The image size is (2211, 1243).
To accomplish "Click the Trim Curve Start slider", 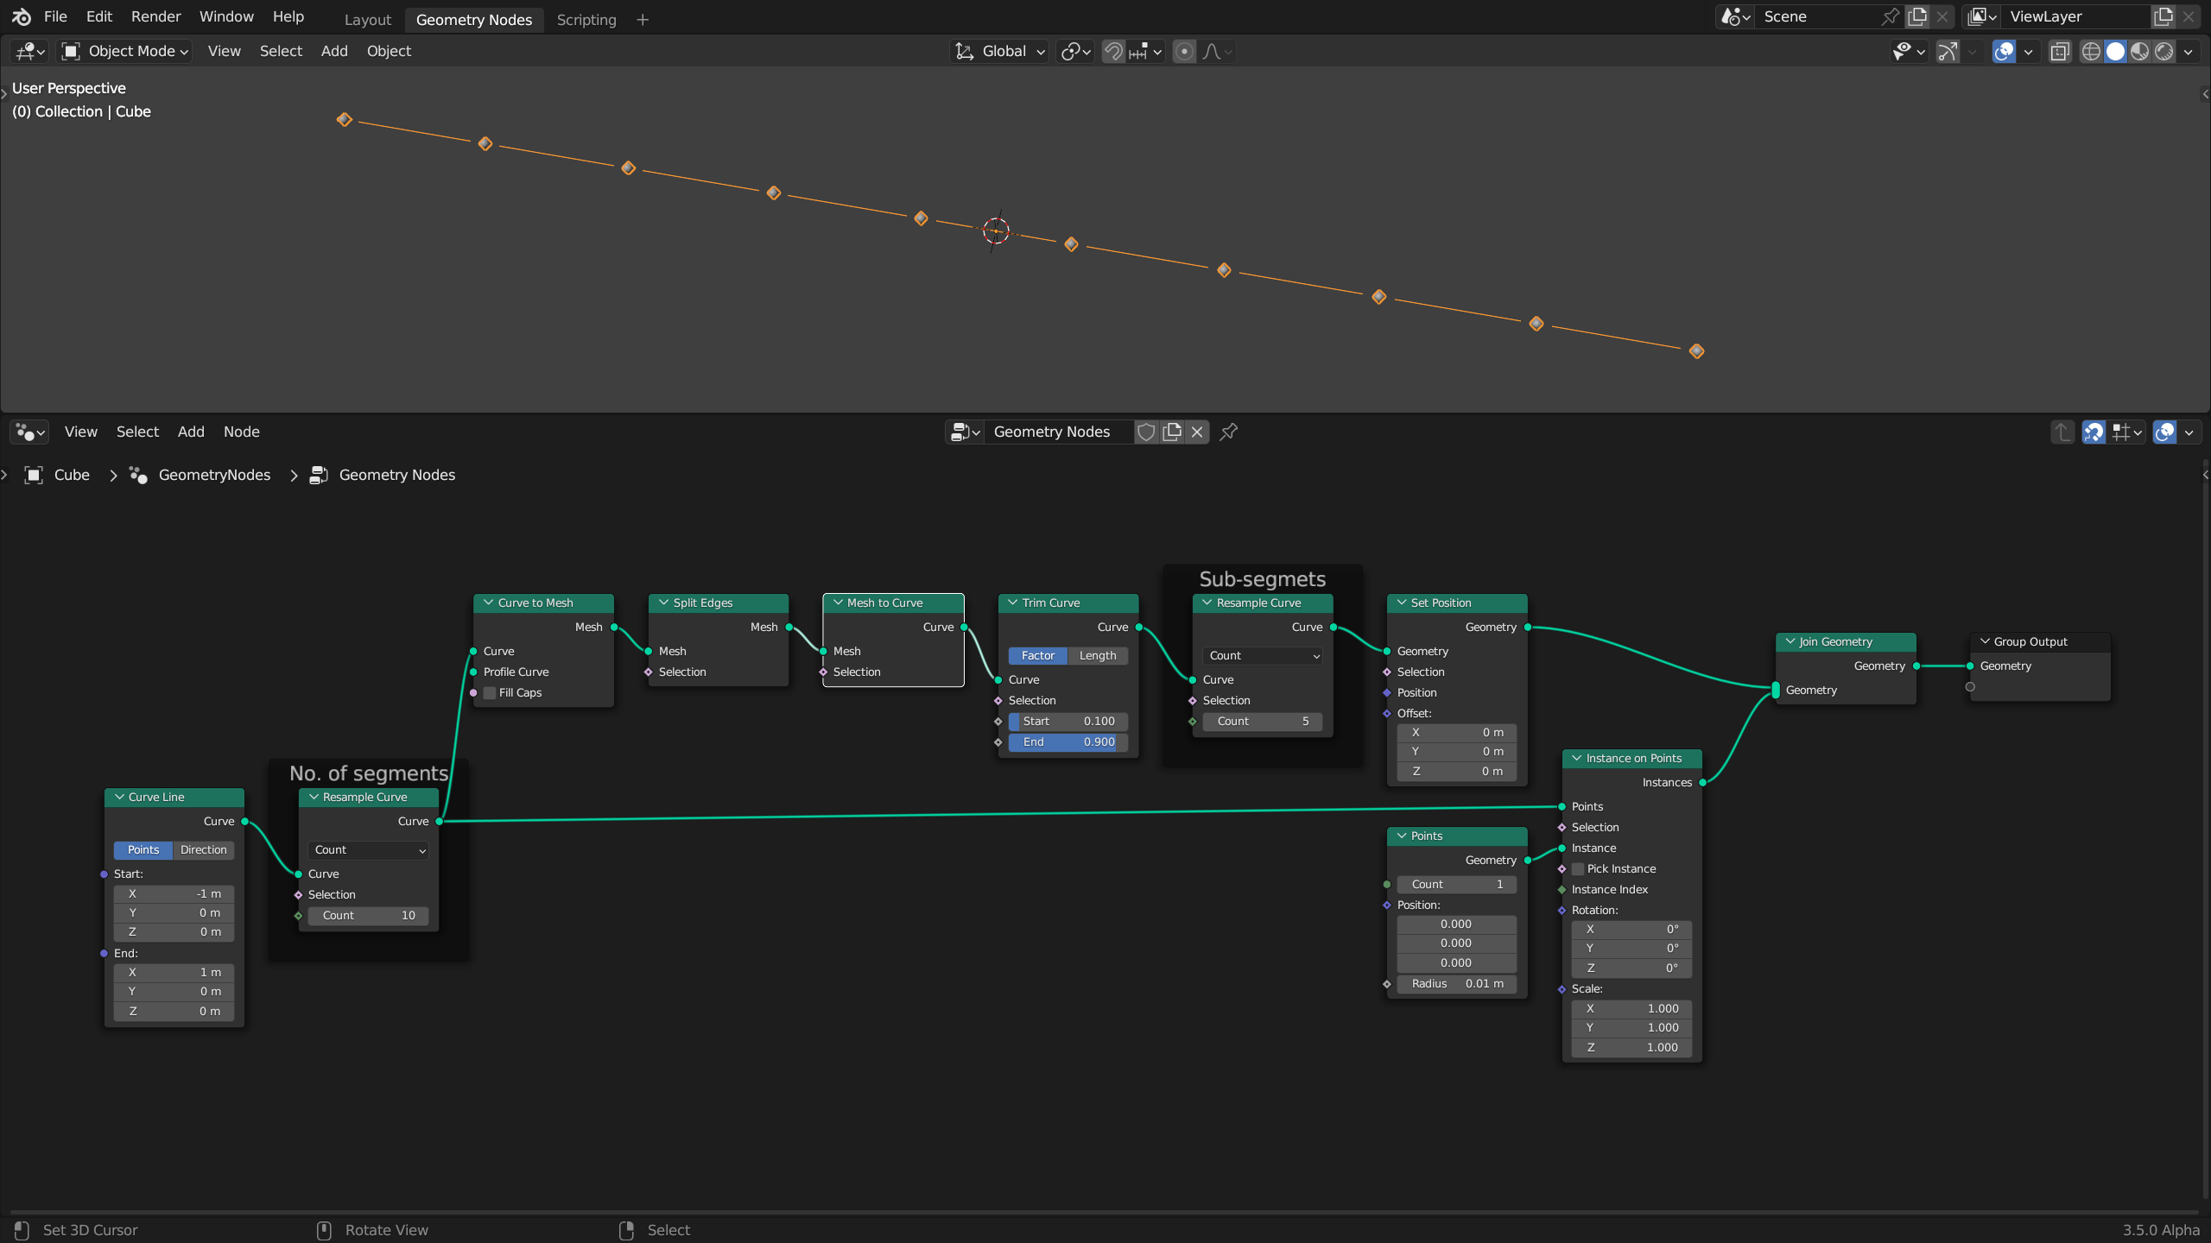I will [x=1068, y=721].
